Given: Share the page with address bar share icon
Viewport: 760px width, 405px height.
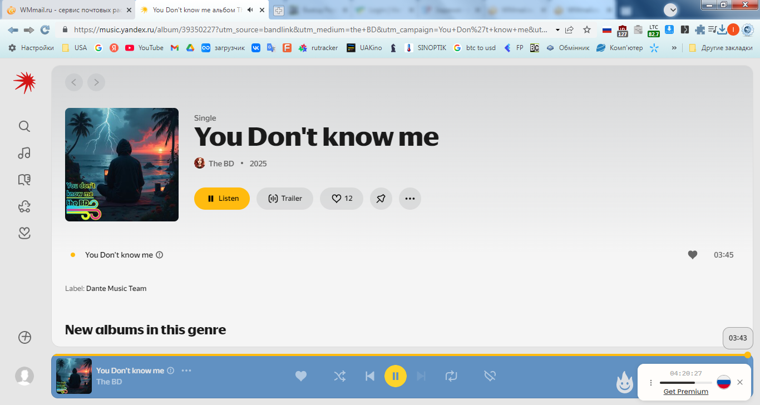Looking at the screenshot, I should point(569,30).
